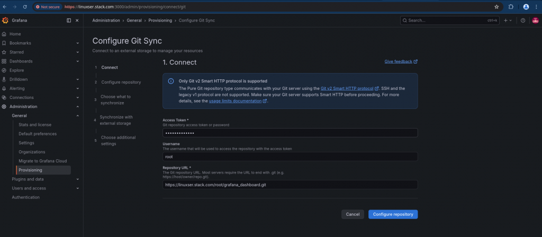This screenshot has height=237, width=542.
Task: Select wizard step Configure repository
Action: [121, 82]
